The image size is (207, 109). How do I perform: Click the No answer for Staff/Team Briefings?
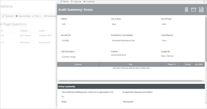tap(63, 97)
